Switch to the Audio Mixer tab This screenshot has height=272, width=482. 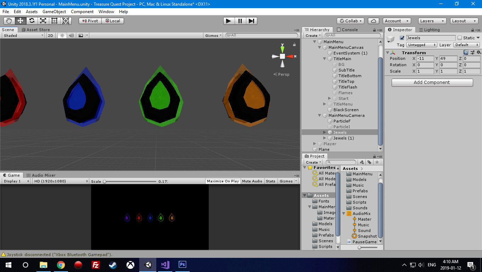[41, 175]
